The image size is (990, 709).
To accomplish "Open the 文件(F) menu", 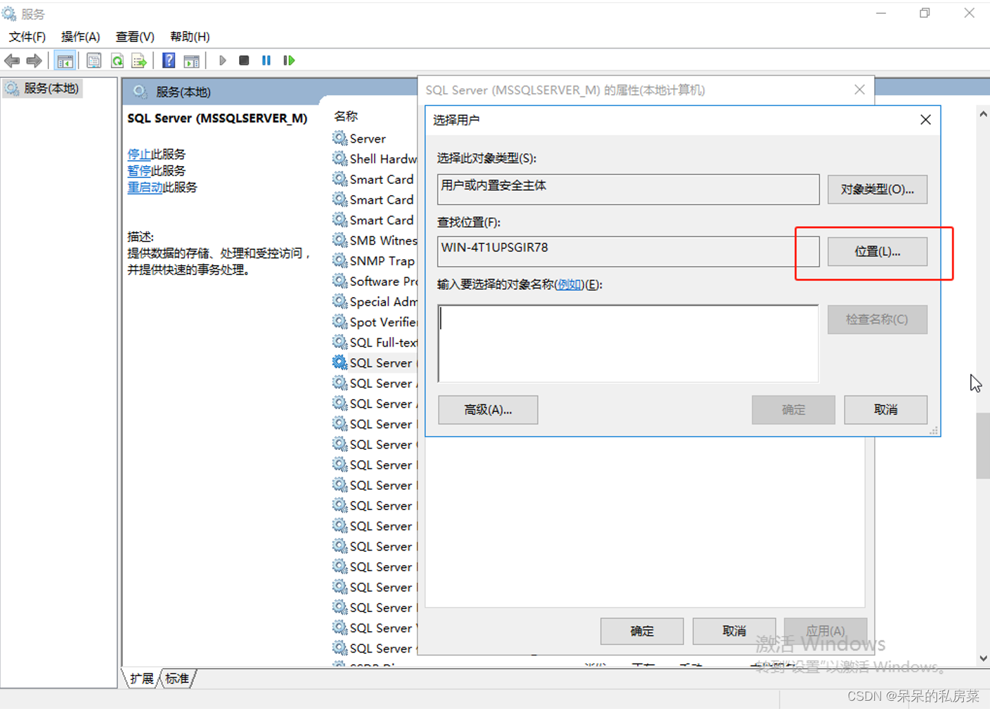I will pos(27,37).
